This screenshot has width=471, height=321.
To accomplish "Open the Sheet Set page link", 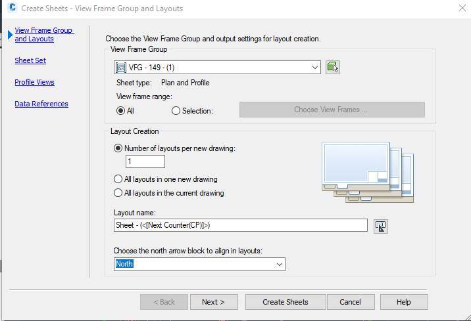I will (x=30, y=60).
